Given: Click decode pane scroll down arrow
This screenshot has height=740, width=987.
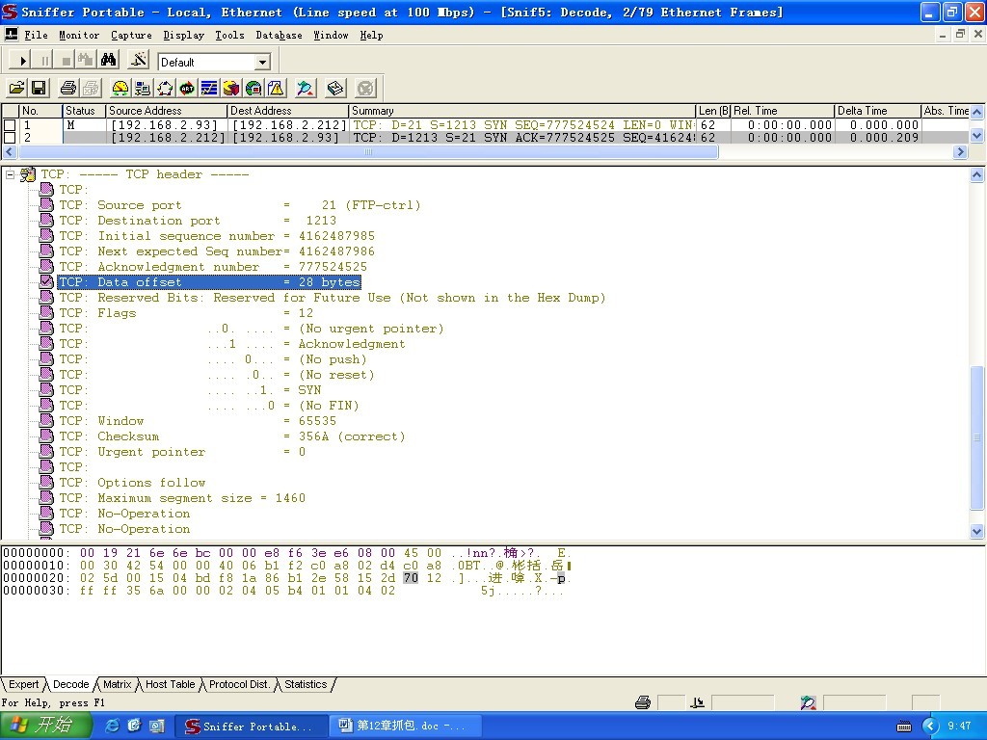Looking at the screenshot, I should point(977,532).
